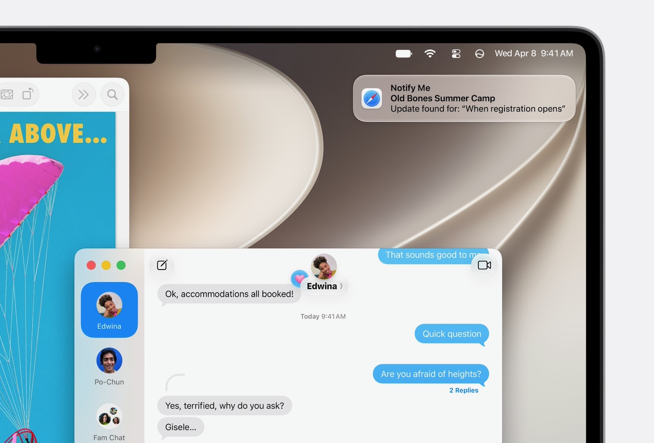Click the Safari search magnifier icon
Viewport: 654px width, 443px height.
[112, 95]
